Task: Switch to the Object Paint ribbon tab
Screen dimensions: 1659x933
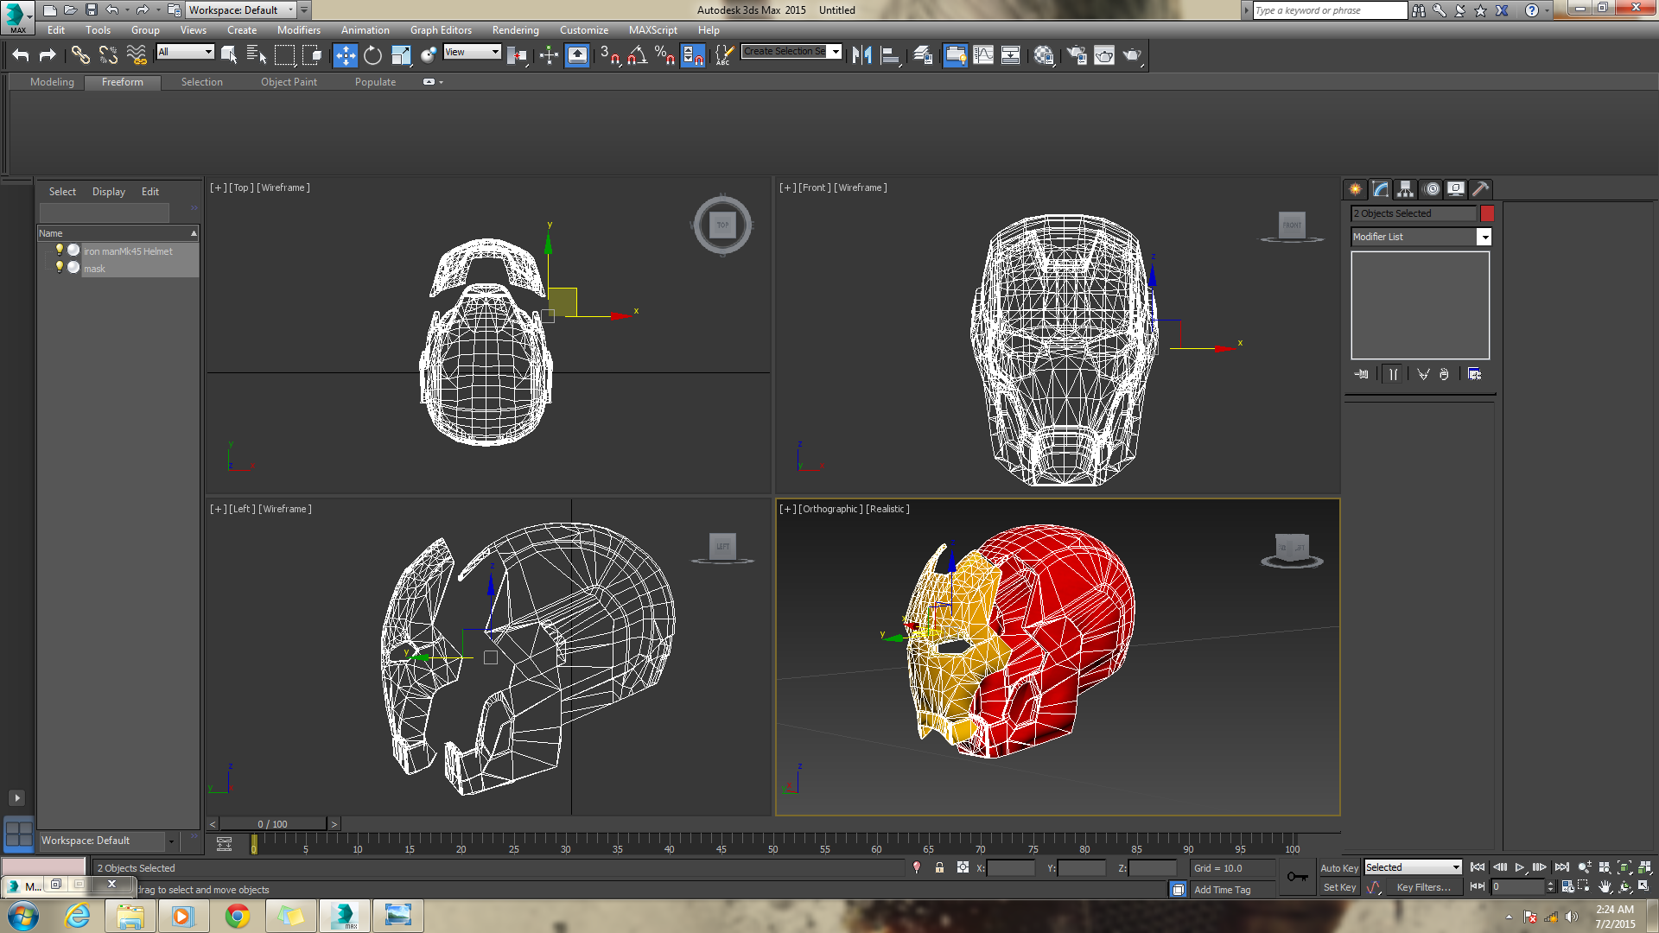Action: (289, 82)
